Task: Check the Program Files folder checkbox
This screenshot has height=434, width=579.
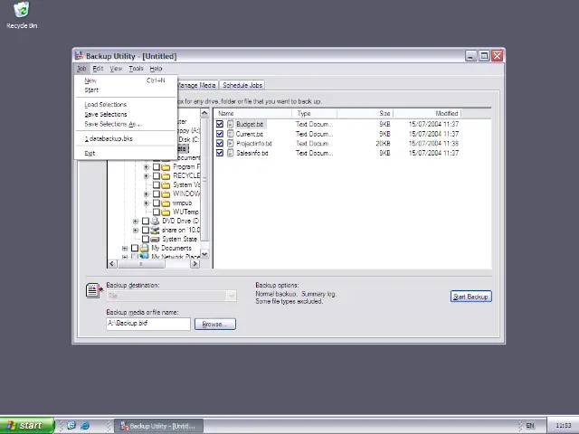Action: (157, 166)
